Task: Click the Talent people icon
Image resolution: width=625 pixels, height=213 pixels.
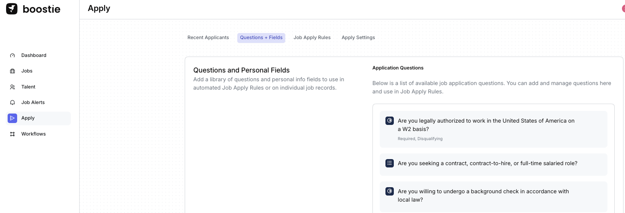Action: (x=13, y=87)
